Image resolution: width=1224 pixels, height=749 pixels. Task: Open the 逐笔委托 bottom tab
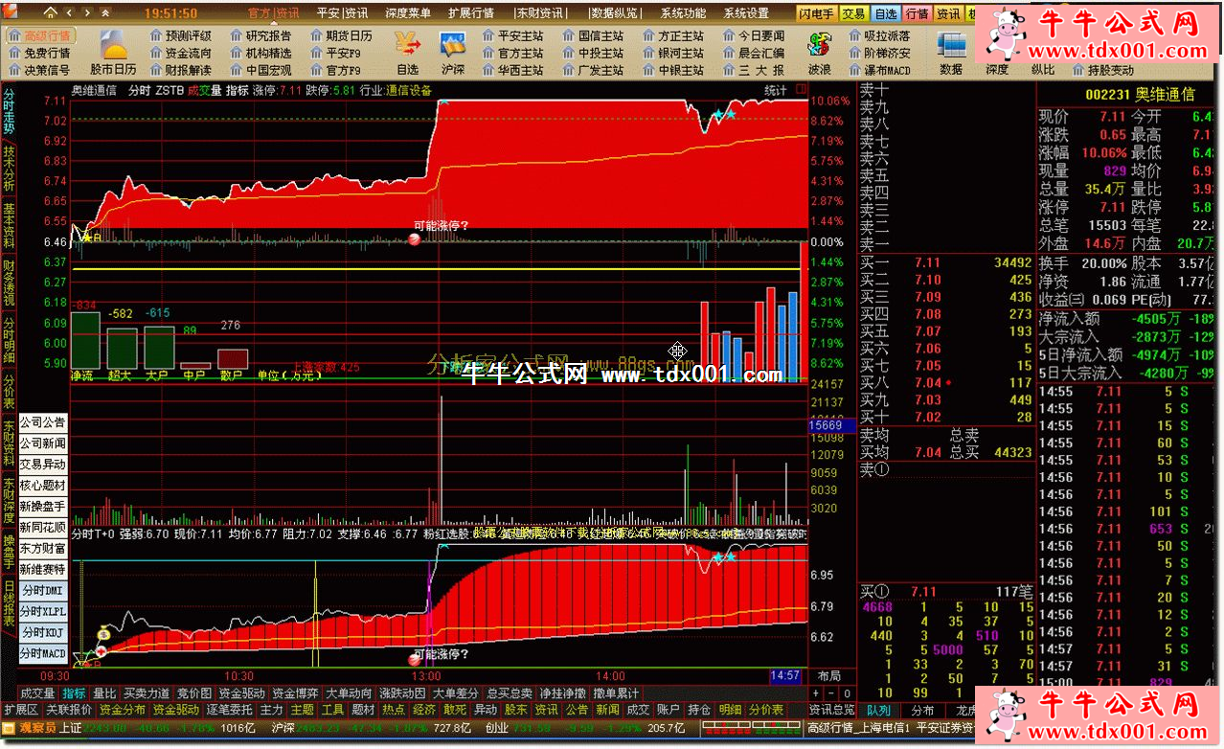tap(230, 710)
